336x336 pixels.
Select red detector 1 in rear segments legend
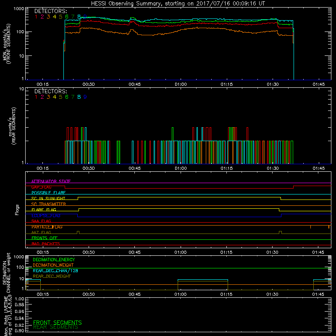(x=36, y=97)
